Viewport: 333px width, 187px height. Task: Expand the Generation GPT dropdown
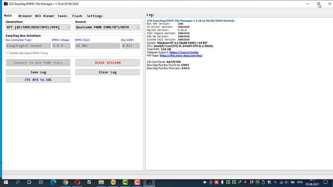[38, 27]
